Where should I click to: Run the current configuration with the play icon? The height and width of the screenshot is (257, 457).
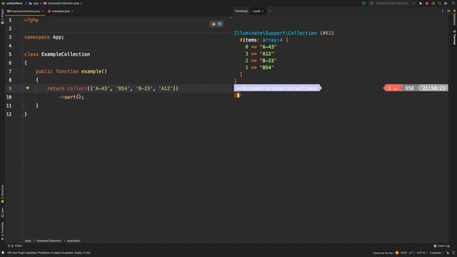click(x=421, y=3)
